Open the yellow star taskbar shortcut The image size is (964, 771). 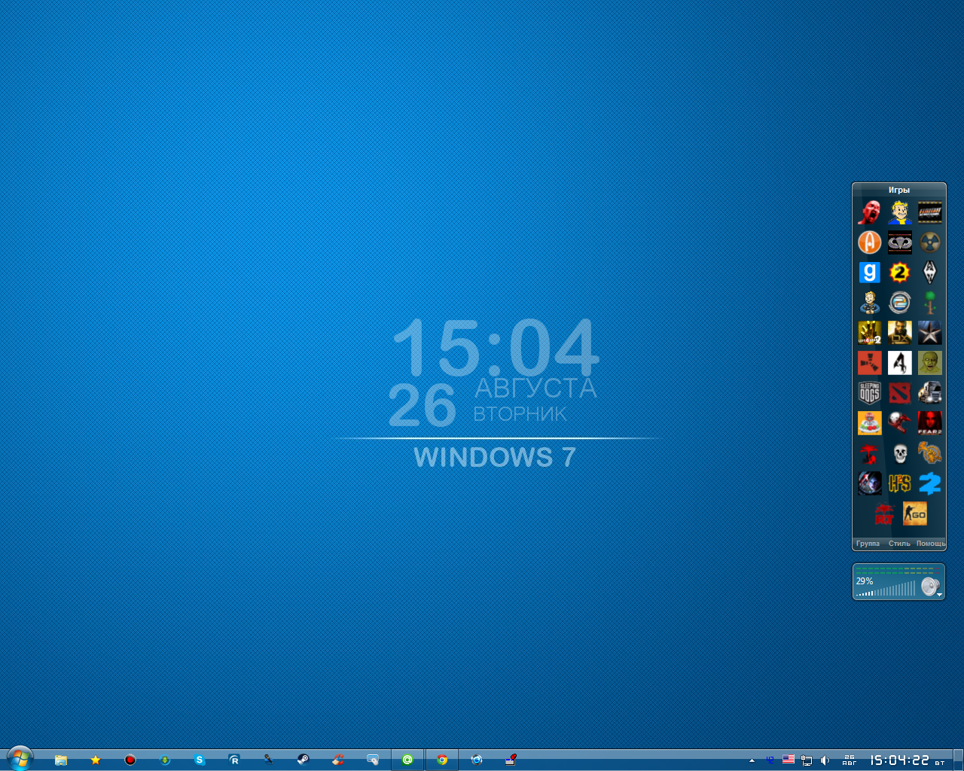[x=96, y=760]
